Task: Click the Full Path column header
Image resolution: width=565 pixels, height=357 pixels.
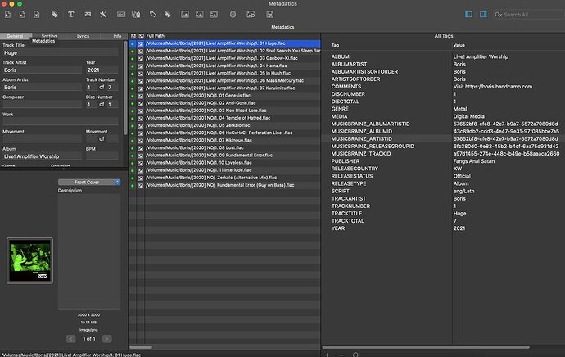Action: (x=233, y=36)
